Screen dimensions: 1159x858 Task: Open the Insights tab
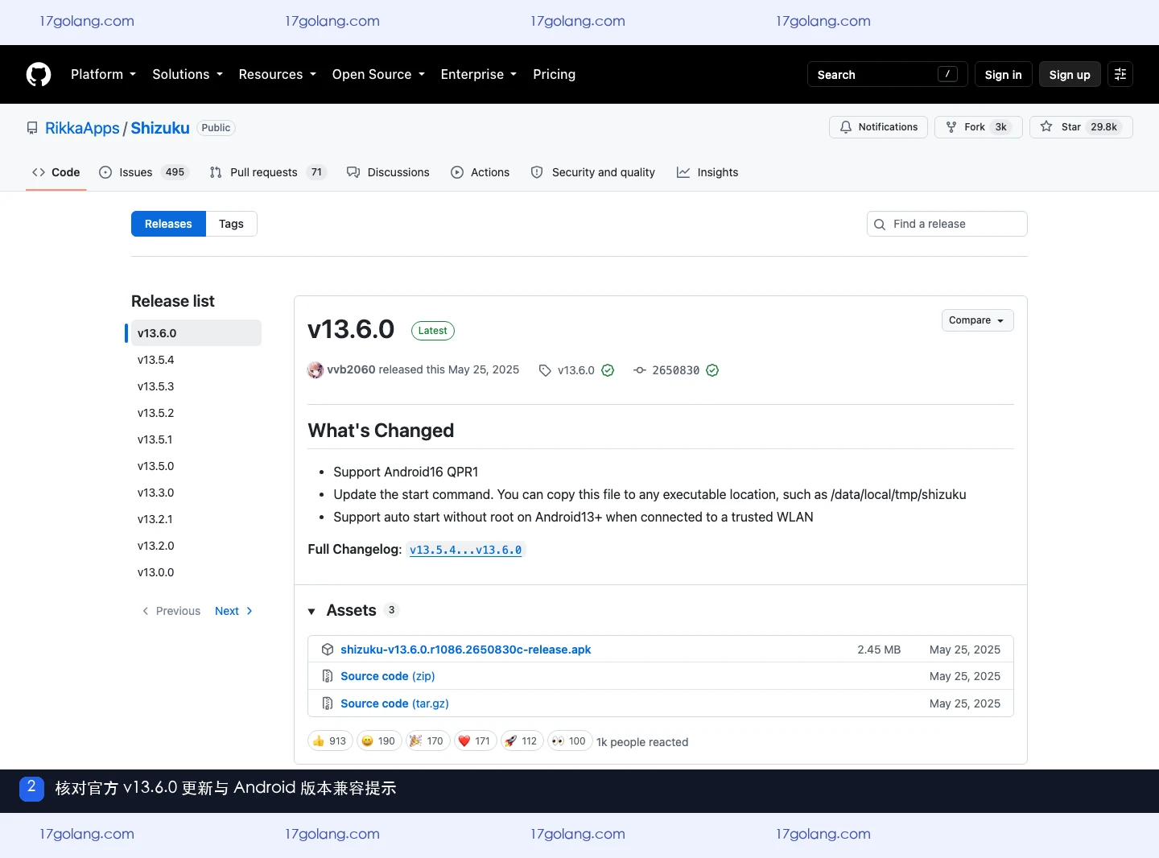(707, 172)
